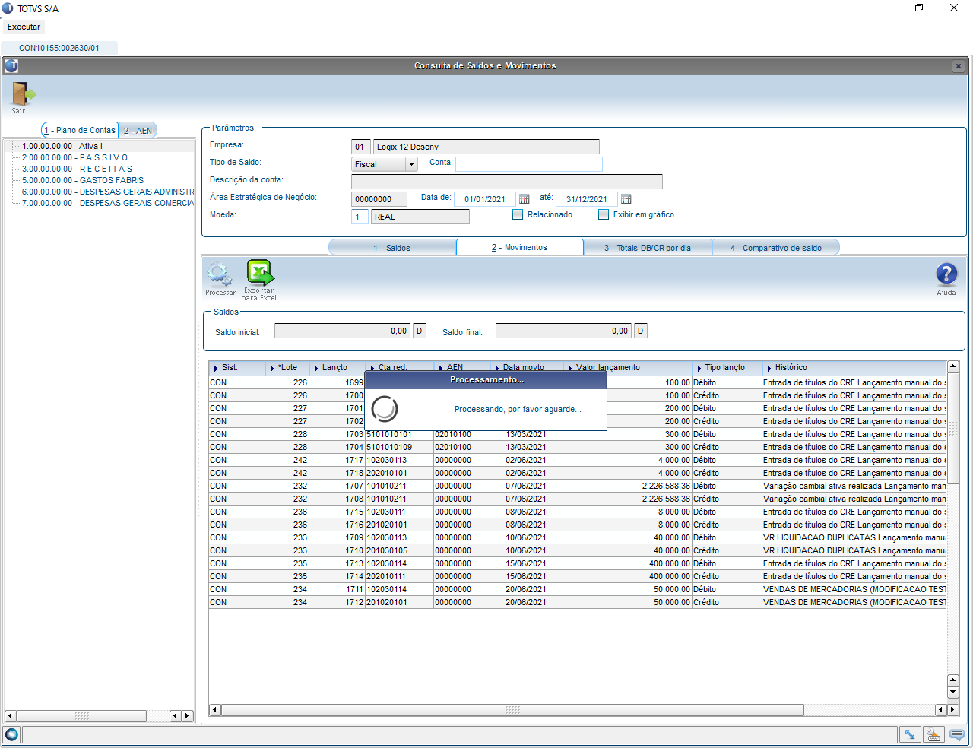The width and height of the screenshot is (973, 748).
Task: Sort by the Tipo lançto column header
Action: (727, 368)
